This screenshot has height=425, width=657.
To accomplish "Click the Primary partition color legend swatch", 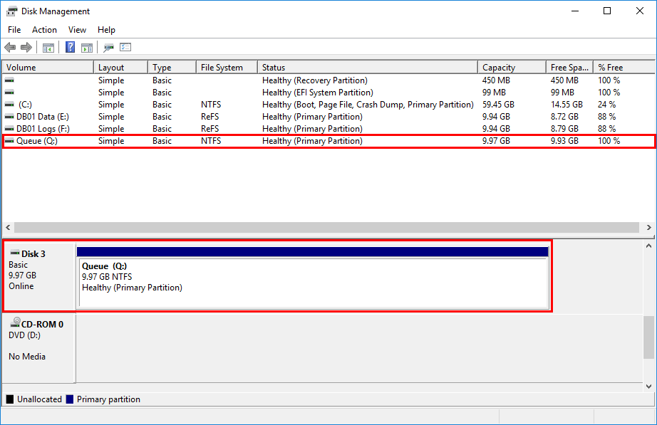I will click(x=71, y=399).
